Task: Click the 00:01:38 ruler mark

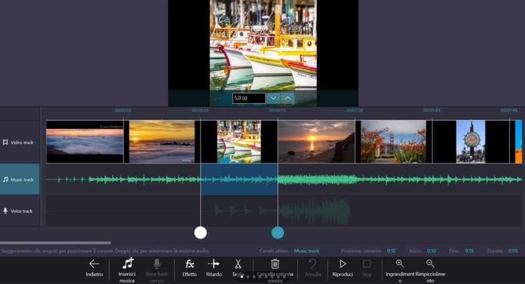Action: (x=355, y=110)
